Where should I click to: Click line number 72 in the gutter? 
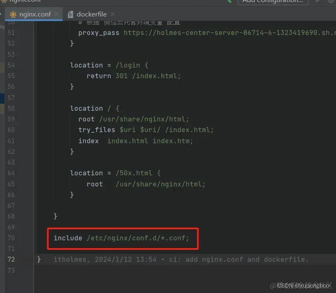coord(11,259)
